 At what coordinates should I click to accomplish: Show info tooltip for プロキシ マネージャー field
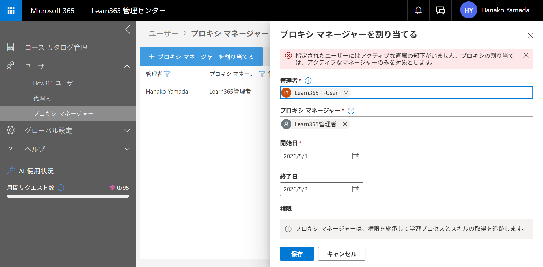point(351,111)
